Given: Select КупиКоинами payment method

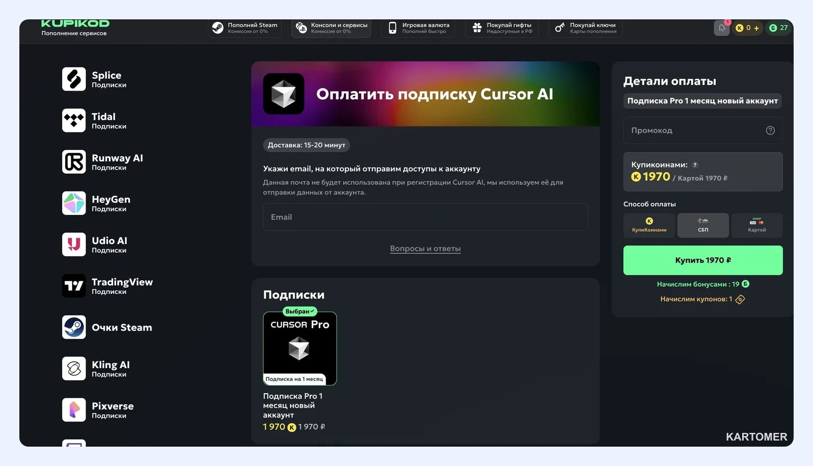Looking at the screenshot, I should pos(649,225).
